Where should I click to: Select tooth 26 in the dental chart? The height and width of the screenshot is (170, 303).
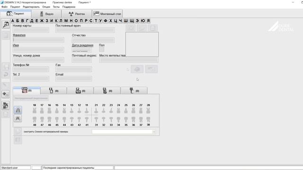point(134,110)
